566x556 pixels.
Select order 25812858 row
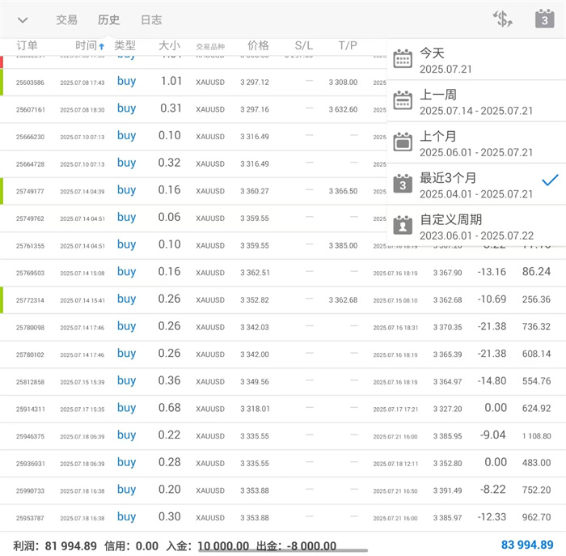[283, 381]
